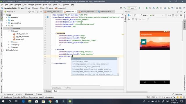Open the CRLF line separator selector
The image size is (186, 104).
[x=154, y=97]
